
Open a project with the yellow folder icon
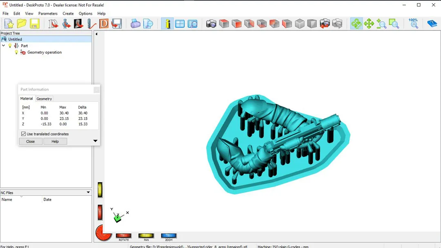(22, 24)
